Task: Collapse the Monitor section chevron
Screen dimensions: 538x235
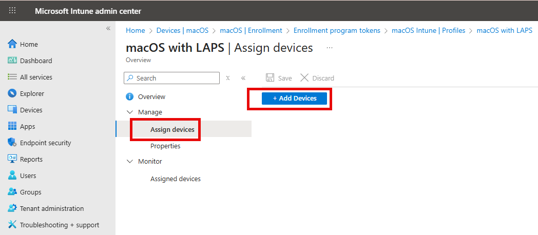Action: pyautogui.click(x=129, y=161)
